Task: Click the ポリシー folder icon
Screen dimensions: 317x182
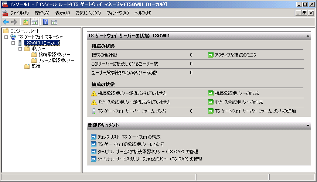Action: tap(27, 49)
